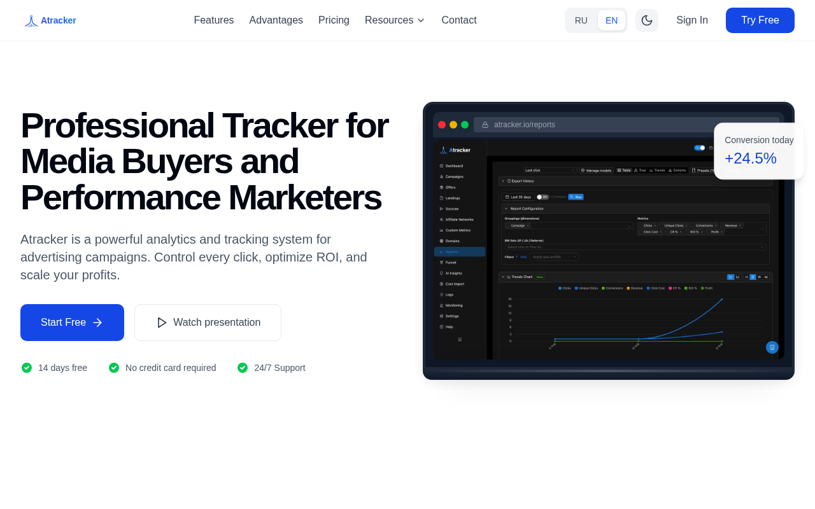
Task: Switch to the Trends view tab in the preview
Action: [657, 171]
